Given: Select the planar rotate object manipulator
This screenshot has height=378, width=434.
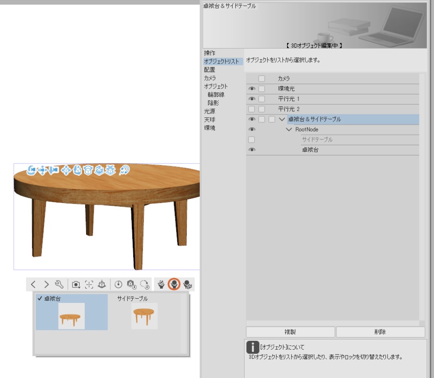Looking at the screenshot, I should click(88, 170).
